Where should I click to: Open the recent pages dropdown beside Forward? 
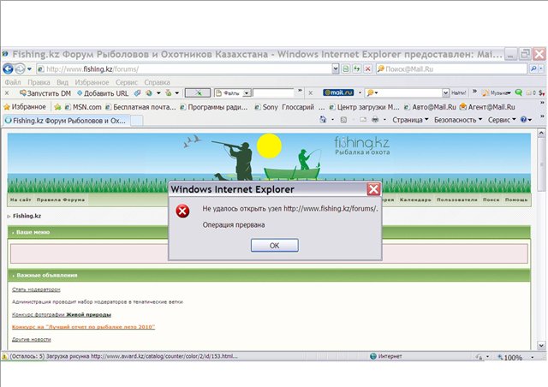[29, 68]
